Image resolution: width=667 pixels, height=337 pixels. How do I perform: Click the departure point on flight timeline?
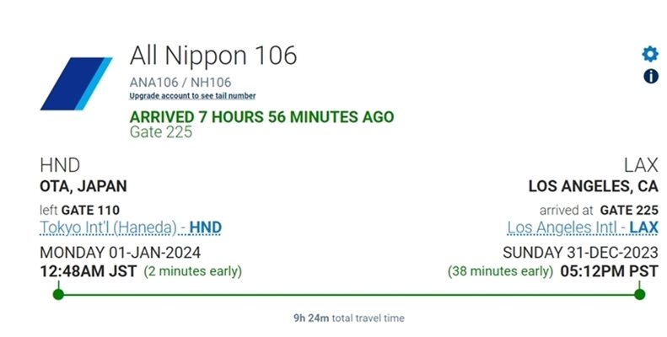(57, 294)
